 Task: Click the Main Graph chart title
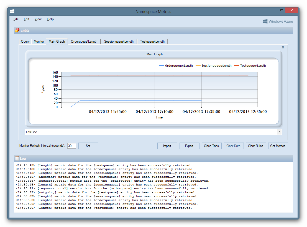click(x=155, y=54)
